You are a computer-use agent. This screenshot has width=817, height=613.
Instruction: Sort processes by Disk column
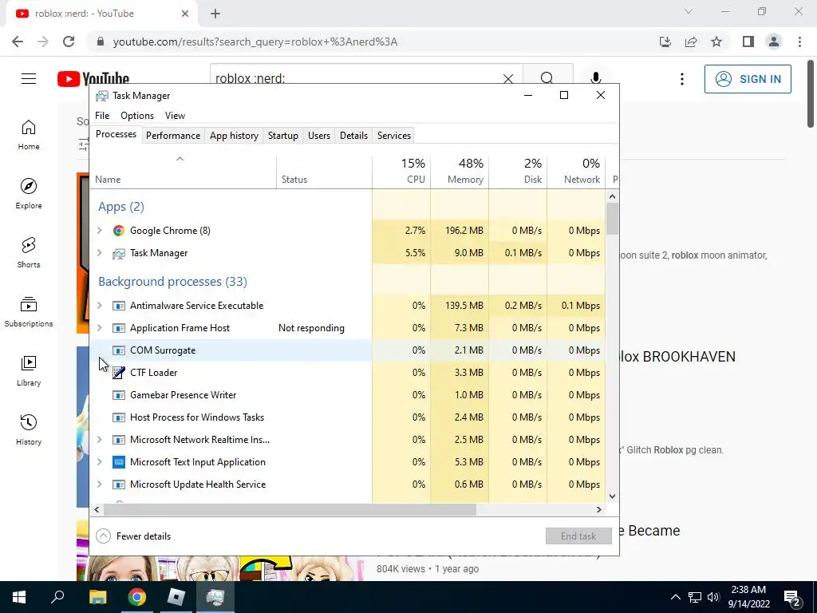coord(518,172)
